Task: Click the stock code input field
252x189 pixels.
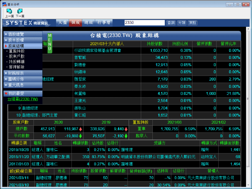Action: (x=144, y=23)
